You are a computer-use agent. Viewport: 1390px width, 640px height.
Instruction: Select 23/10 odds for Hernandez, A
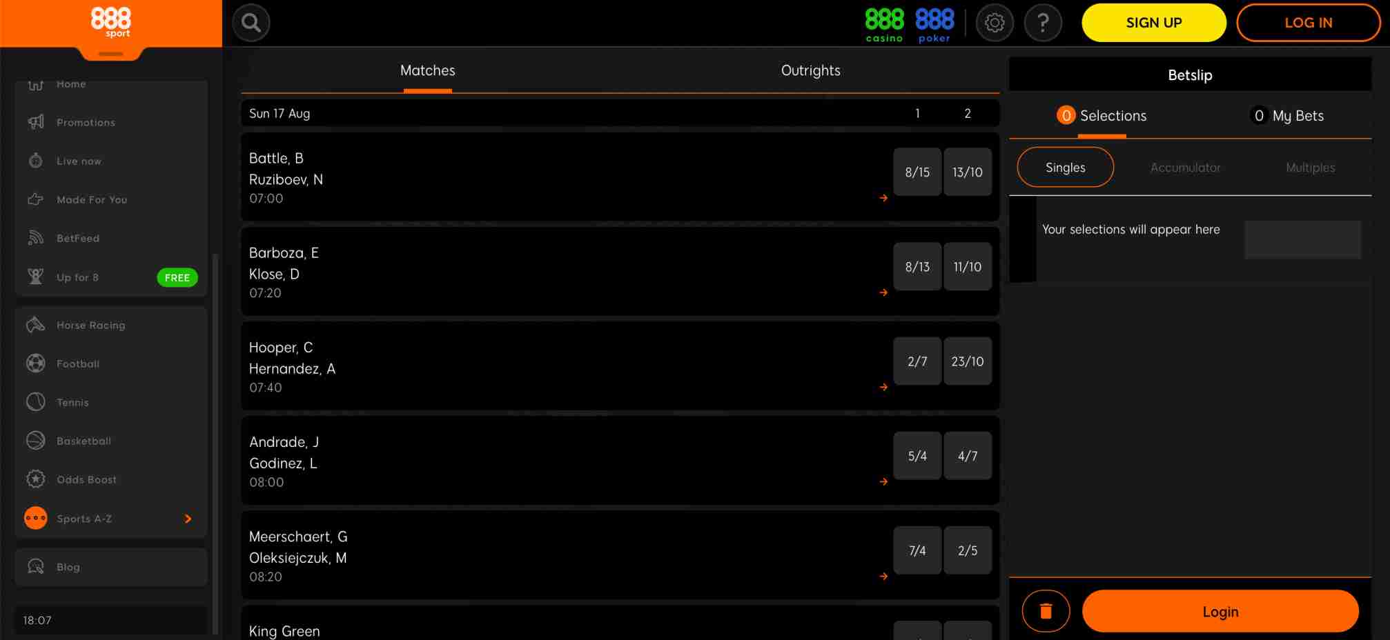coord(968,361)
